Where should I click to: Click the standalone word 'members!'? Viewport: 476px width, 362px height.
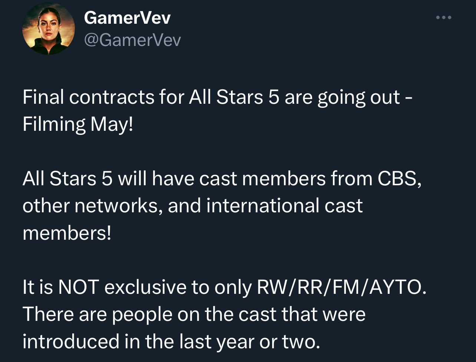coord(67,233)
